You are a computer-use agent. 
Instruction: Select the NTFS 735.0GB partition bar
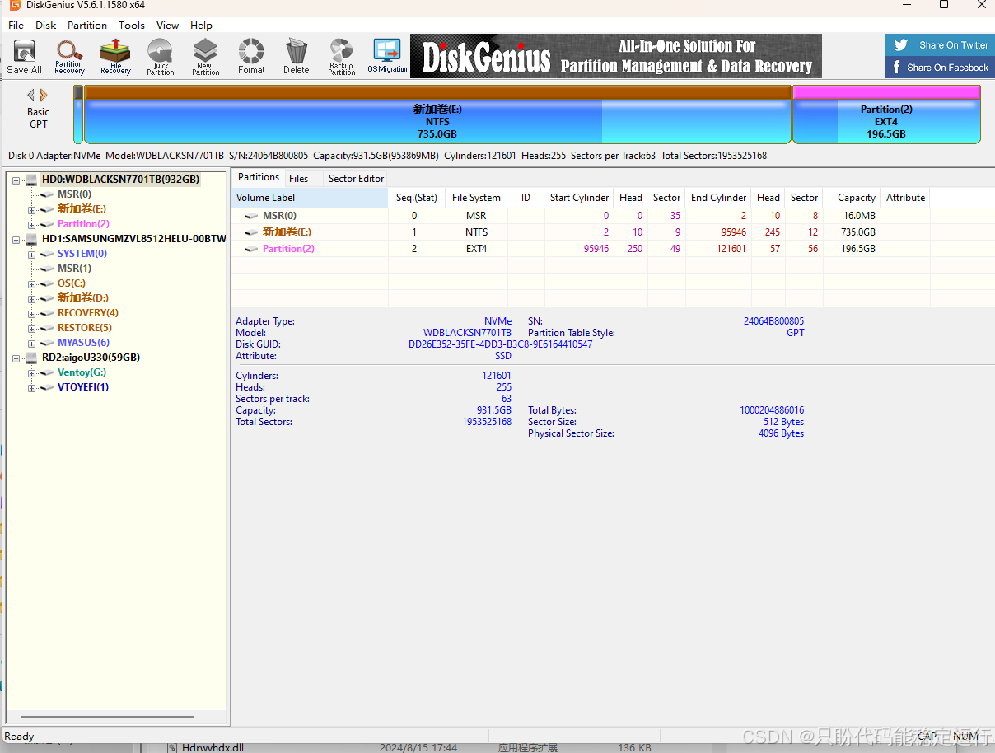[437, 115]
